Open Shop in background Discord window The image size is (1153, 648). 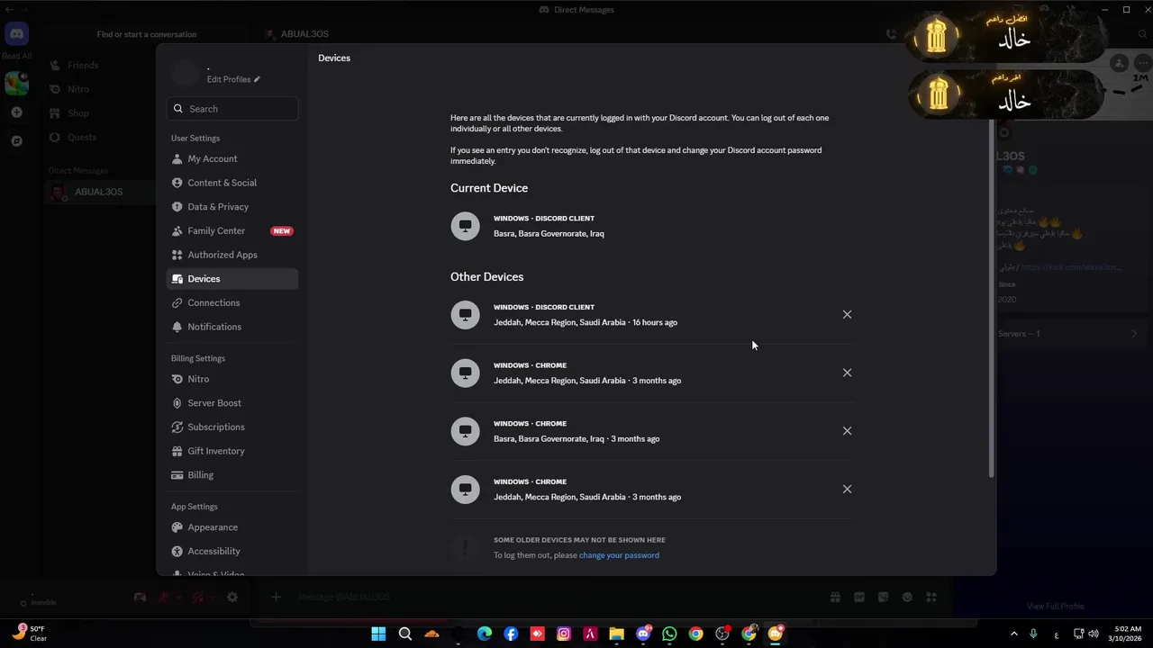tap(78, 113)
